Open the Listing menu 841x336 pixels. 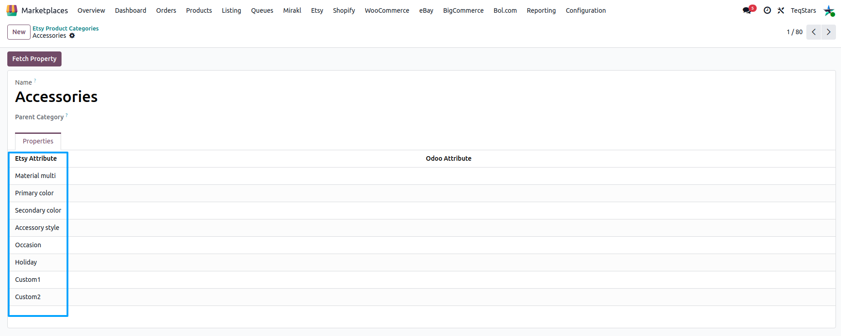coord(231,10)
